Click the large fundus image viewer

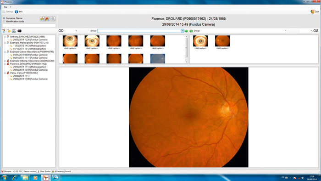(188, 117)
